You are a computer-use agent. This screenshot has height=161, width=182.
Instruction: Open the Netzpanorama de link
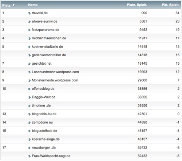click(x=45, y=30)
